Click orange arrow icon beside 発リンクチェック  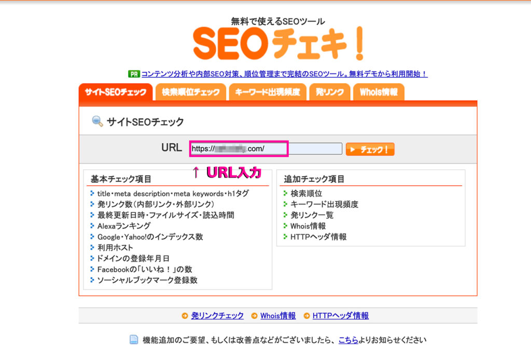(185, 316)
